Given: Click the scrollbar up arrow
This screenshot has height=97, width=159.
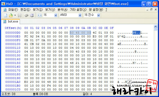Looking at the screenshot, I should point(155,27).
